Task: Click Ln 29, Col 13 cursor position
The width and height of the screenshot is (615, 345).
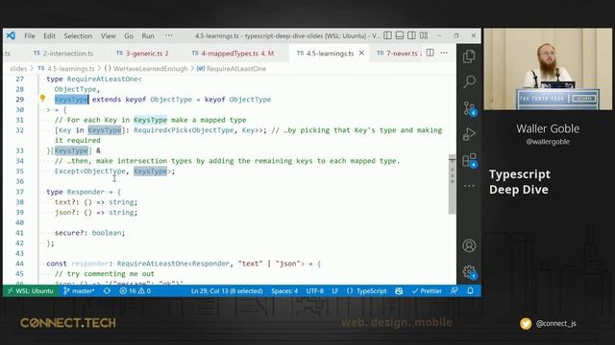Action: pyautogui.click(x=227, y=291)
